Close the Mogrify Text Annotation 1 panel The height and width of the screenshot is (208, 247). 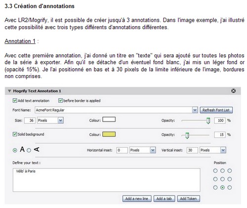[233, 91]
